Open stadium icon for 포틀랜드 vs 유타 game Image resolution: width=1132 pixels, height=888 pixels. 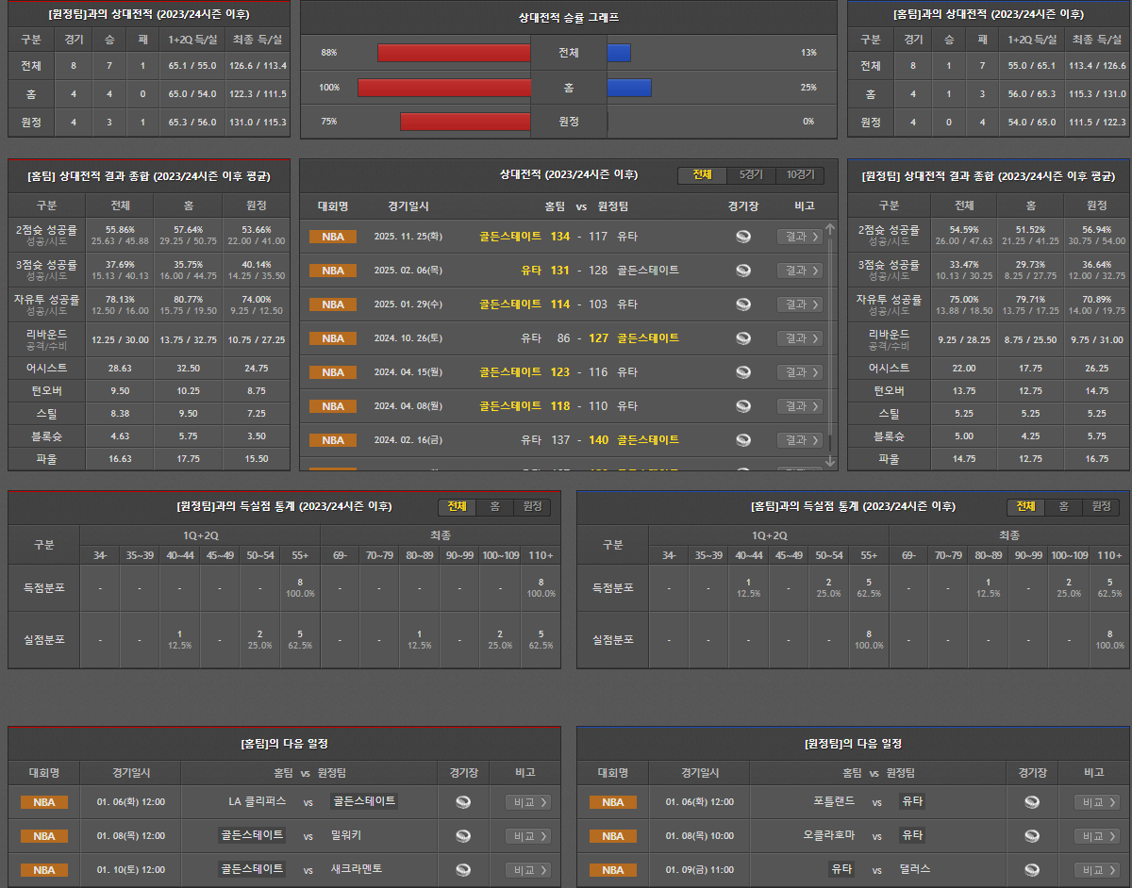tap(1031, 802)
